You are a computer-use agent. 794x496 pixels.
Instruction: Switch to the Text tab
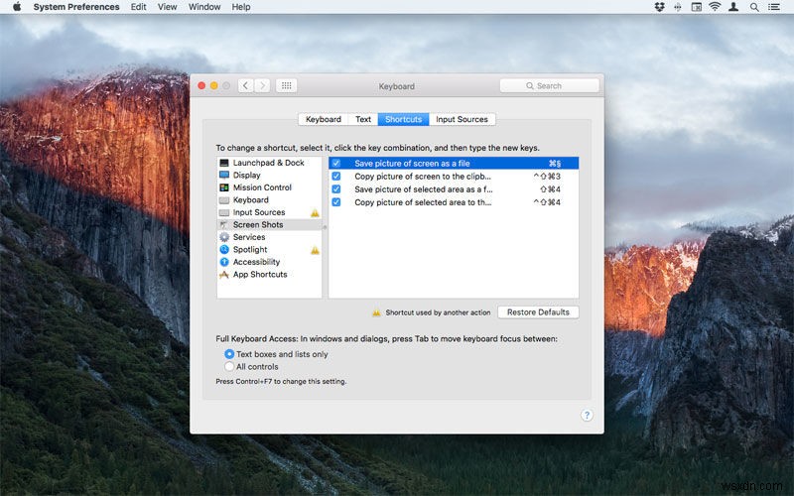pyautogui.click(x=363, y=119)
